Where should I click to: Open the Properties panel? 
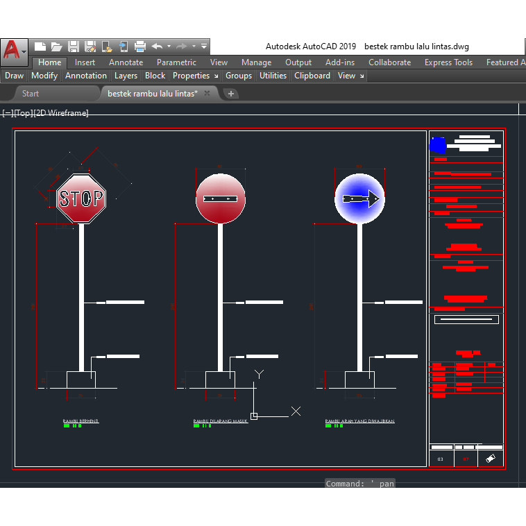191,76
